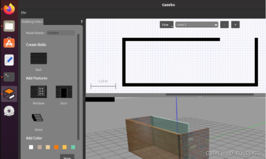Open Ubuntu Software from the dock
Screen dimensions: 266x159
click(9, 43)
